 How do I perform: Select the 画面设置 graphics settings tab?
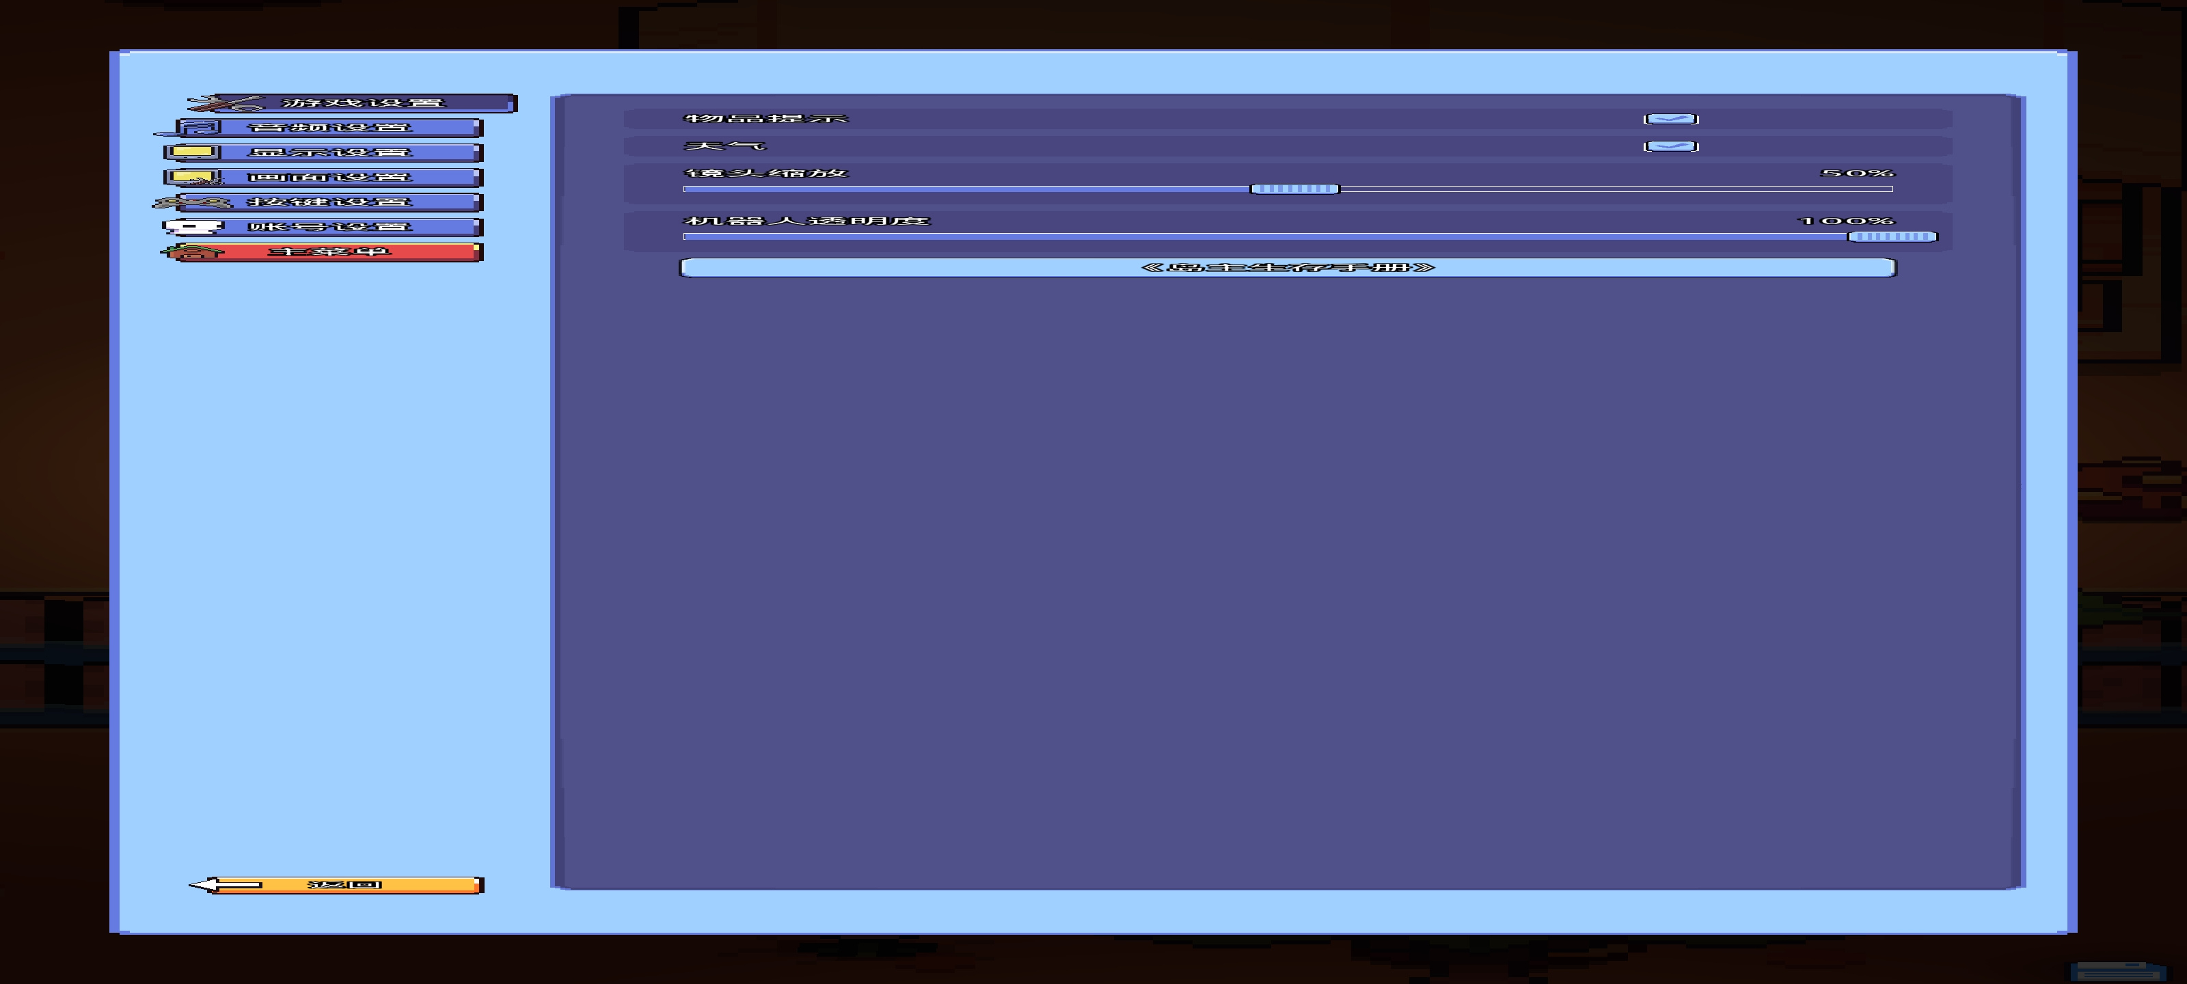click(x=323, y=178)
